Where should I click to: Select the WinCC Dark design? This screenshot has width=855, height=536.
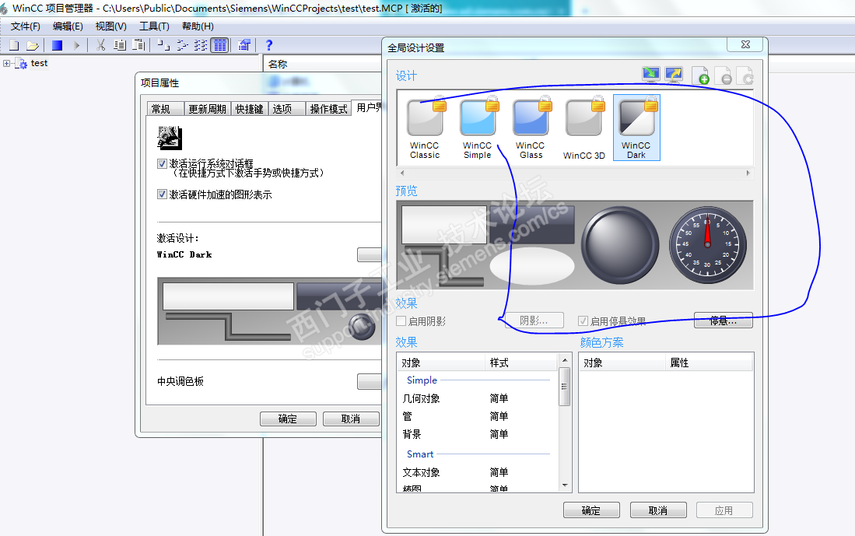636,128
